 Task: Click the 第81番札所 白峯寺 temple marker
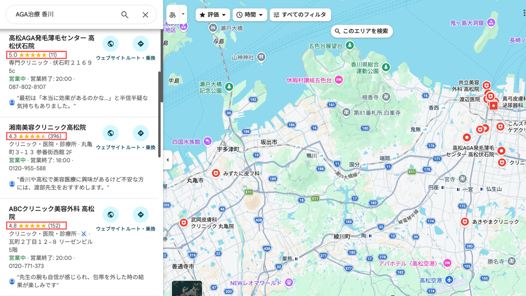click(x=346, y=112)
